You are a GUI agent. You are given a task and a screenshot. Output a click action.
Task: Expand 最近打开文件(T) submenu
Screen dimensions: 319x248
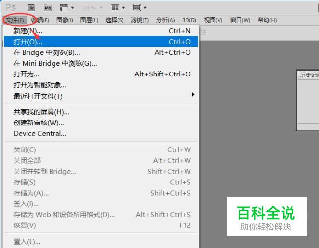tap(101, 96)
